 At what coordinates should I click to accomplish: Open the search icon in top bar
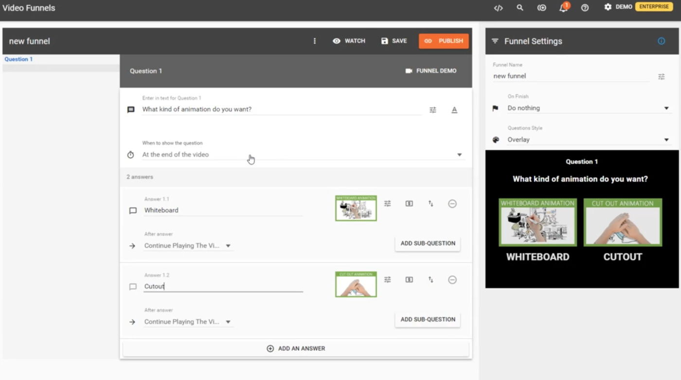coord(520,8)
